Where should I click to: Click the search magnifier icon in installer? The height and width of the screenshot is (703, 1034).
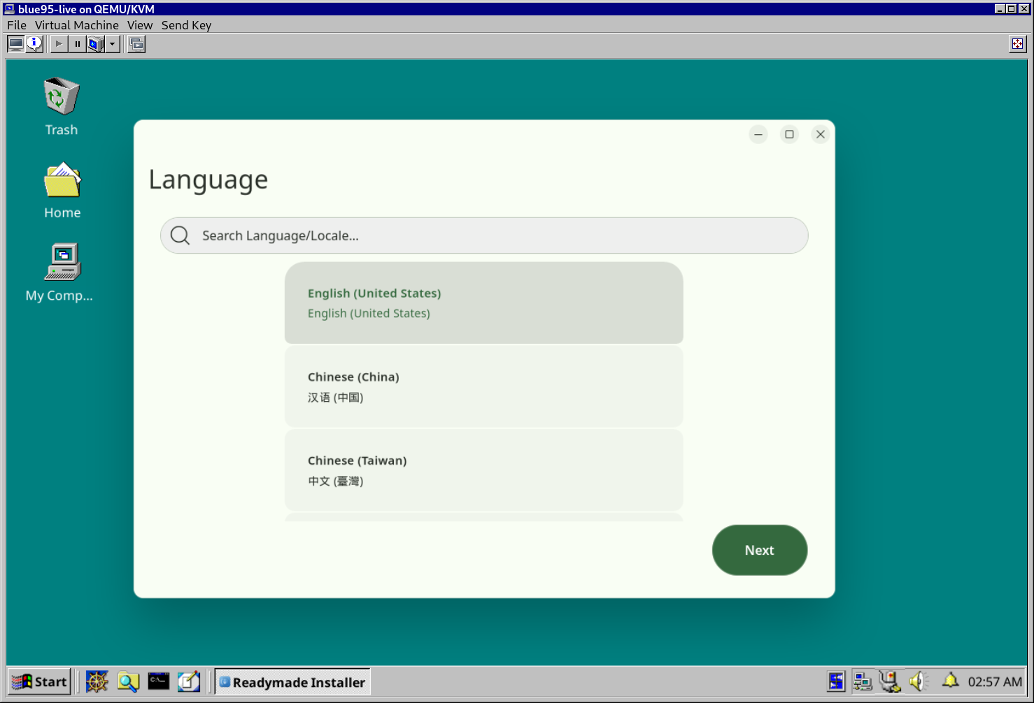point(180,235)
